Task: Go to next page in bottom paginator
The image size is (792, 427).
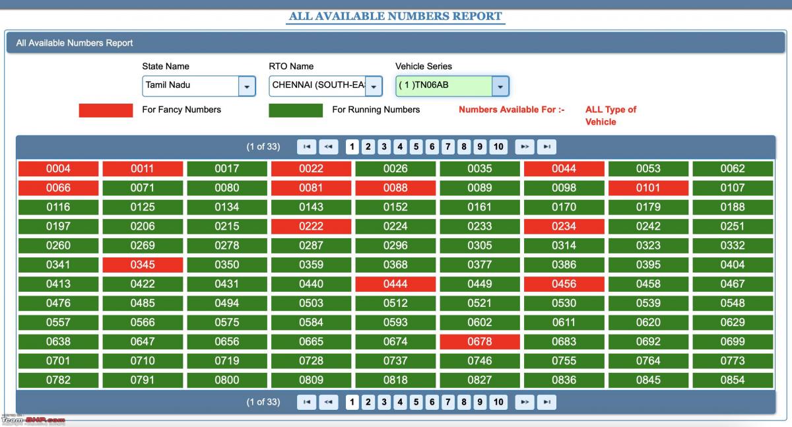Action: click(525, 402)
